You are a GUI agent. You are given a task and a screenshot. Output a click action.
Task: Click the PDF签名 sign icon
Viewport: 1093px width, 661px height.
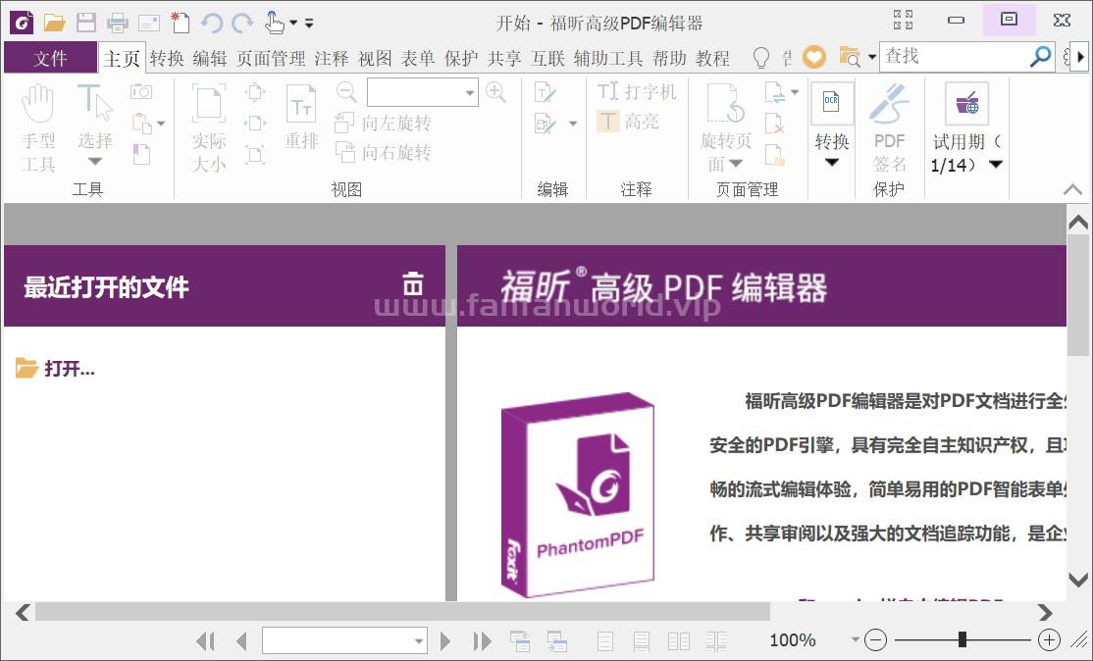click(889, 127)
